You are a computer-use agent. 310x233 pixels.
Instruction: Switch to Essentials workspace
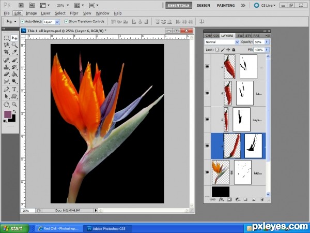[x=179, y=5]
